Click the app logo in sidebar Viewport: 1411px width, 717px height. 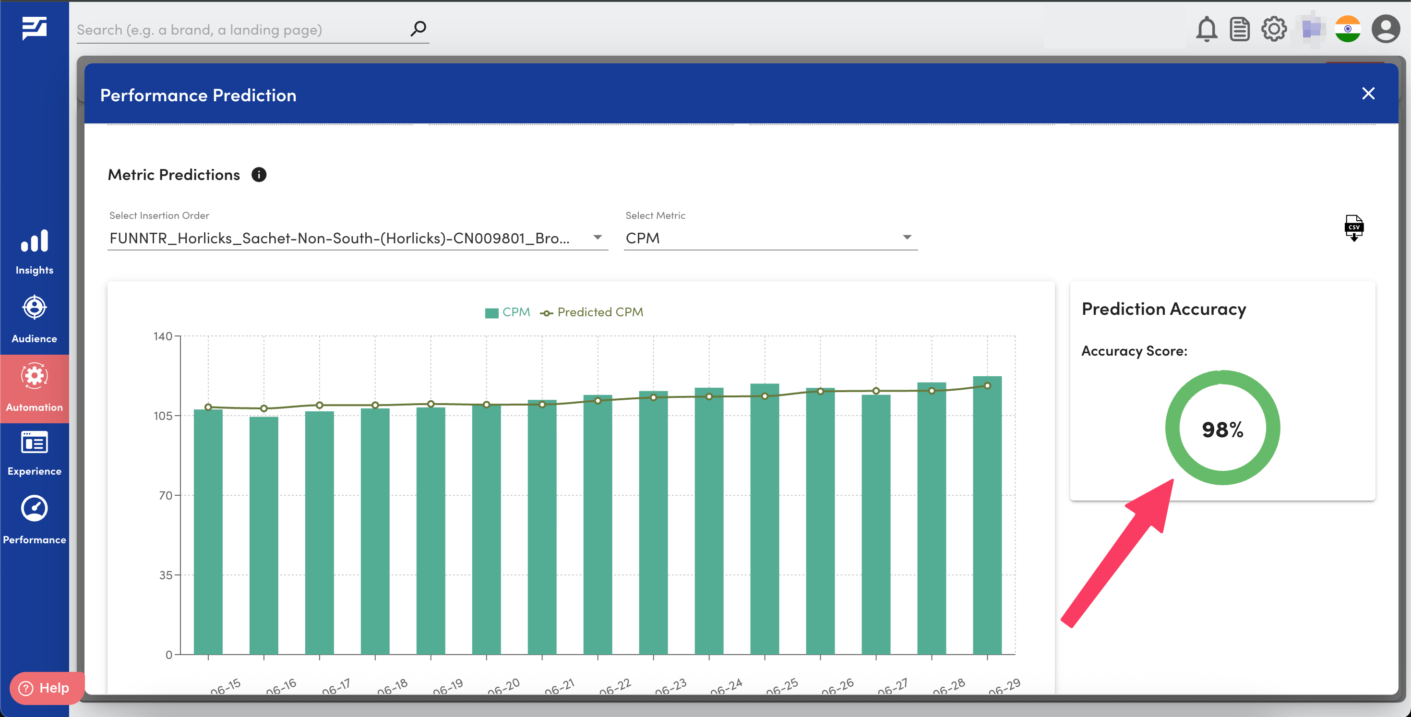pyautogui.click(x=34, y=28)
